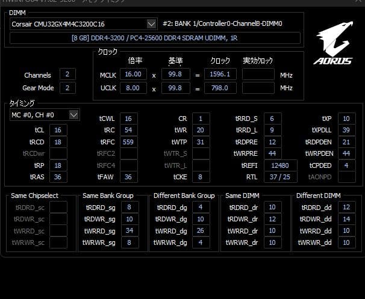The image size is (365, 299).
Task: Click the tRDRD_dd value 12
Action: click(x=346, y=207)
